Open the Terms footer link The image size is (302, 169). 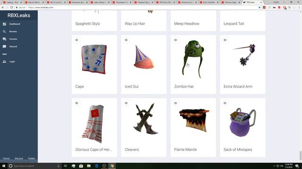(x=6, y=159)
